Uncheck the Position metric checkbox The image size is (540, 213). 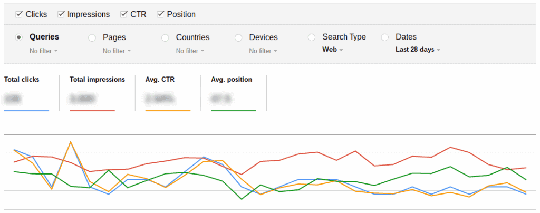[160, 14]
